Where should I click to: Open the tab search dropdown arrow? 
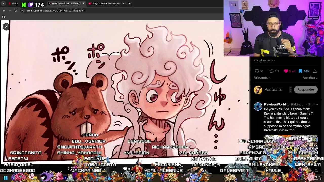[3, 4]
